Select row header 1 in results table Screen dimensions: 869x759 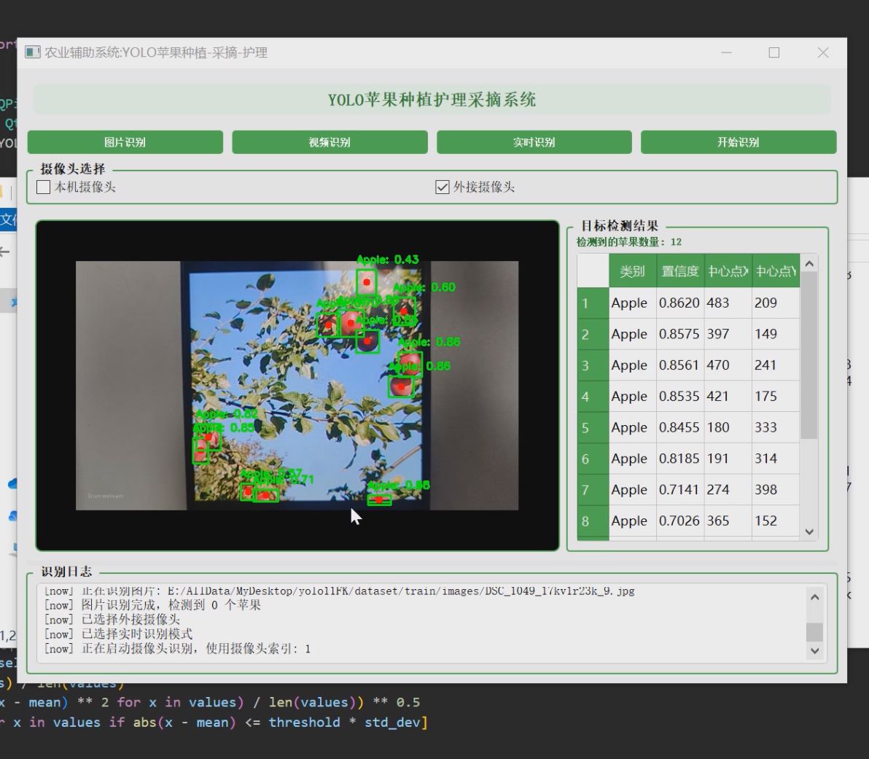pyautogui.click(x=593, y=303)
